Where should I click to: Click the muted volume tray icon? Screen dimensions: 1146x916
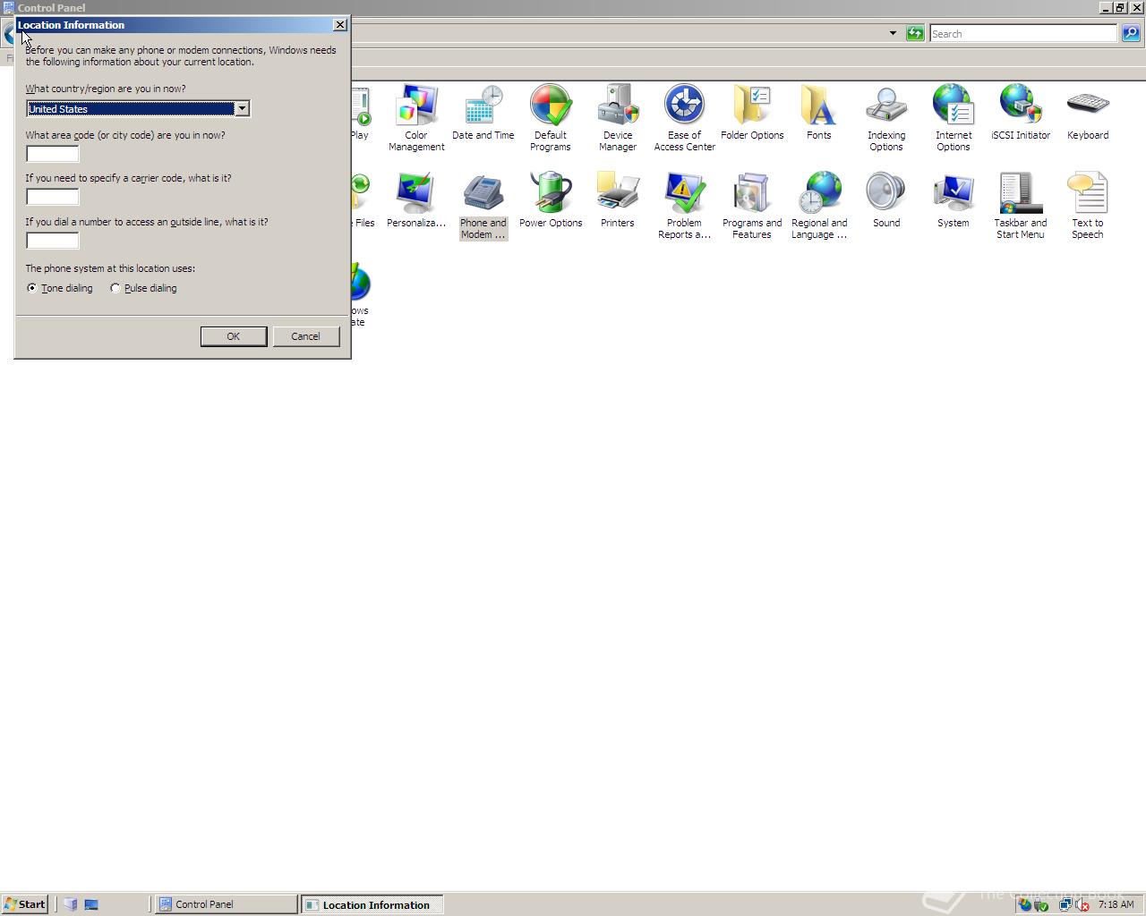tap(1082, 904)
